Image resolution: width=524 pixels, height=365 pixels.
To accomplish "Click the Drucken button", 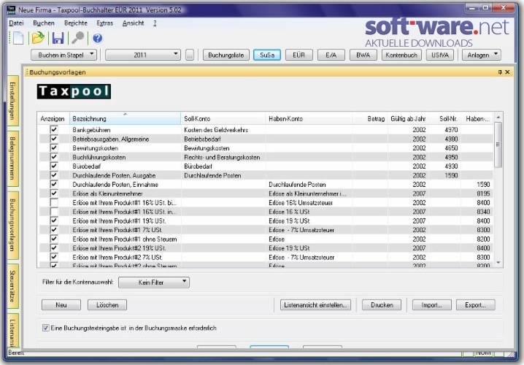I will (382, 305).
